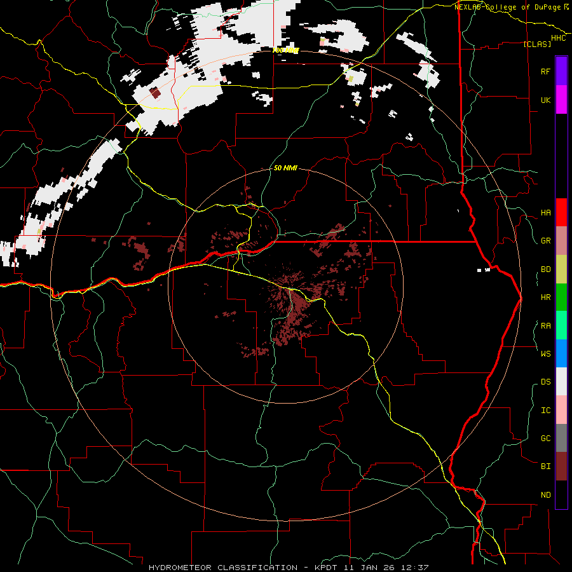The height and width of the screenshot is (572, 572).
Task: Click the WS blue legend swatch
Action: tap(561, 353)
